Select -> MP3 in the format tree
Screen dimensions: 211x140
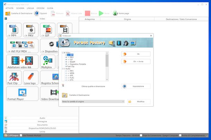[x=70, y=71]
